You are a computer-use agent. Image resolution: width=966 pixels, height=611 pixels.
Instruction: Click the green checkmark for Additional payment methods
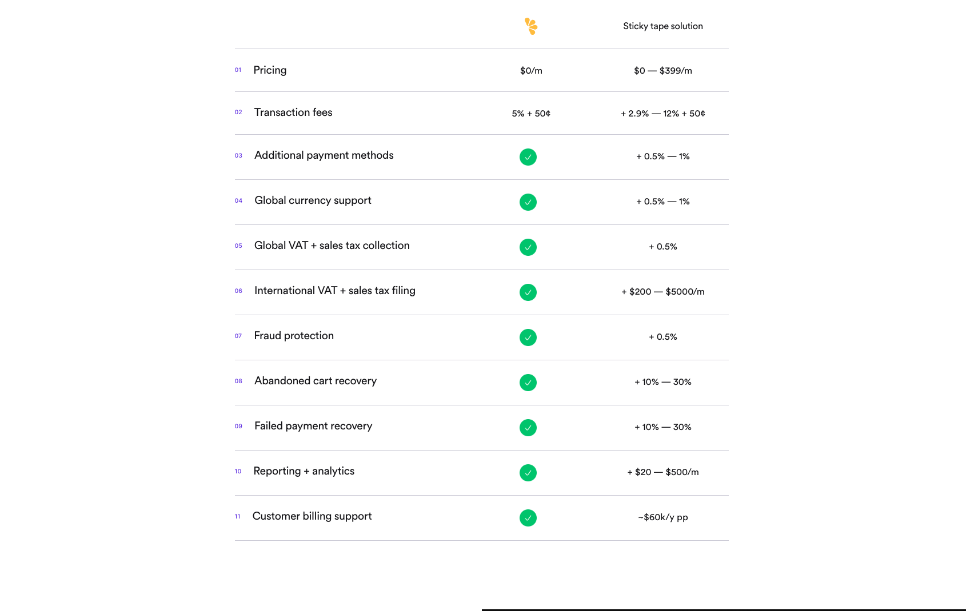[528, 157]
